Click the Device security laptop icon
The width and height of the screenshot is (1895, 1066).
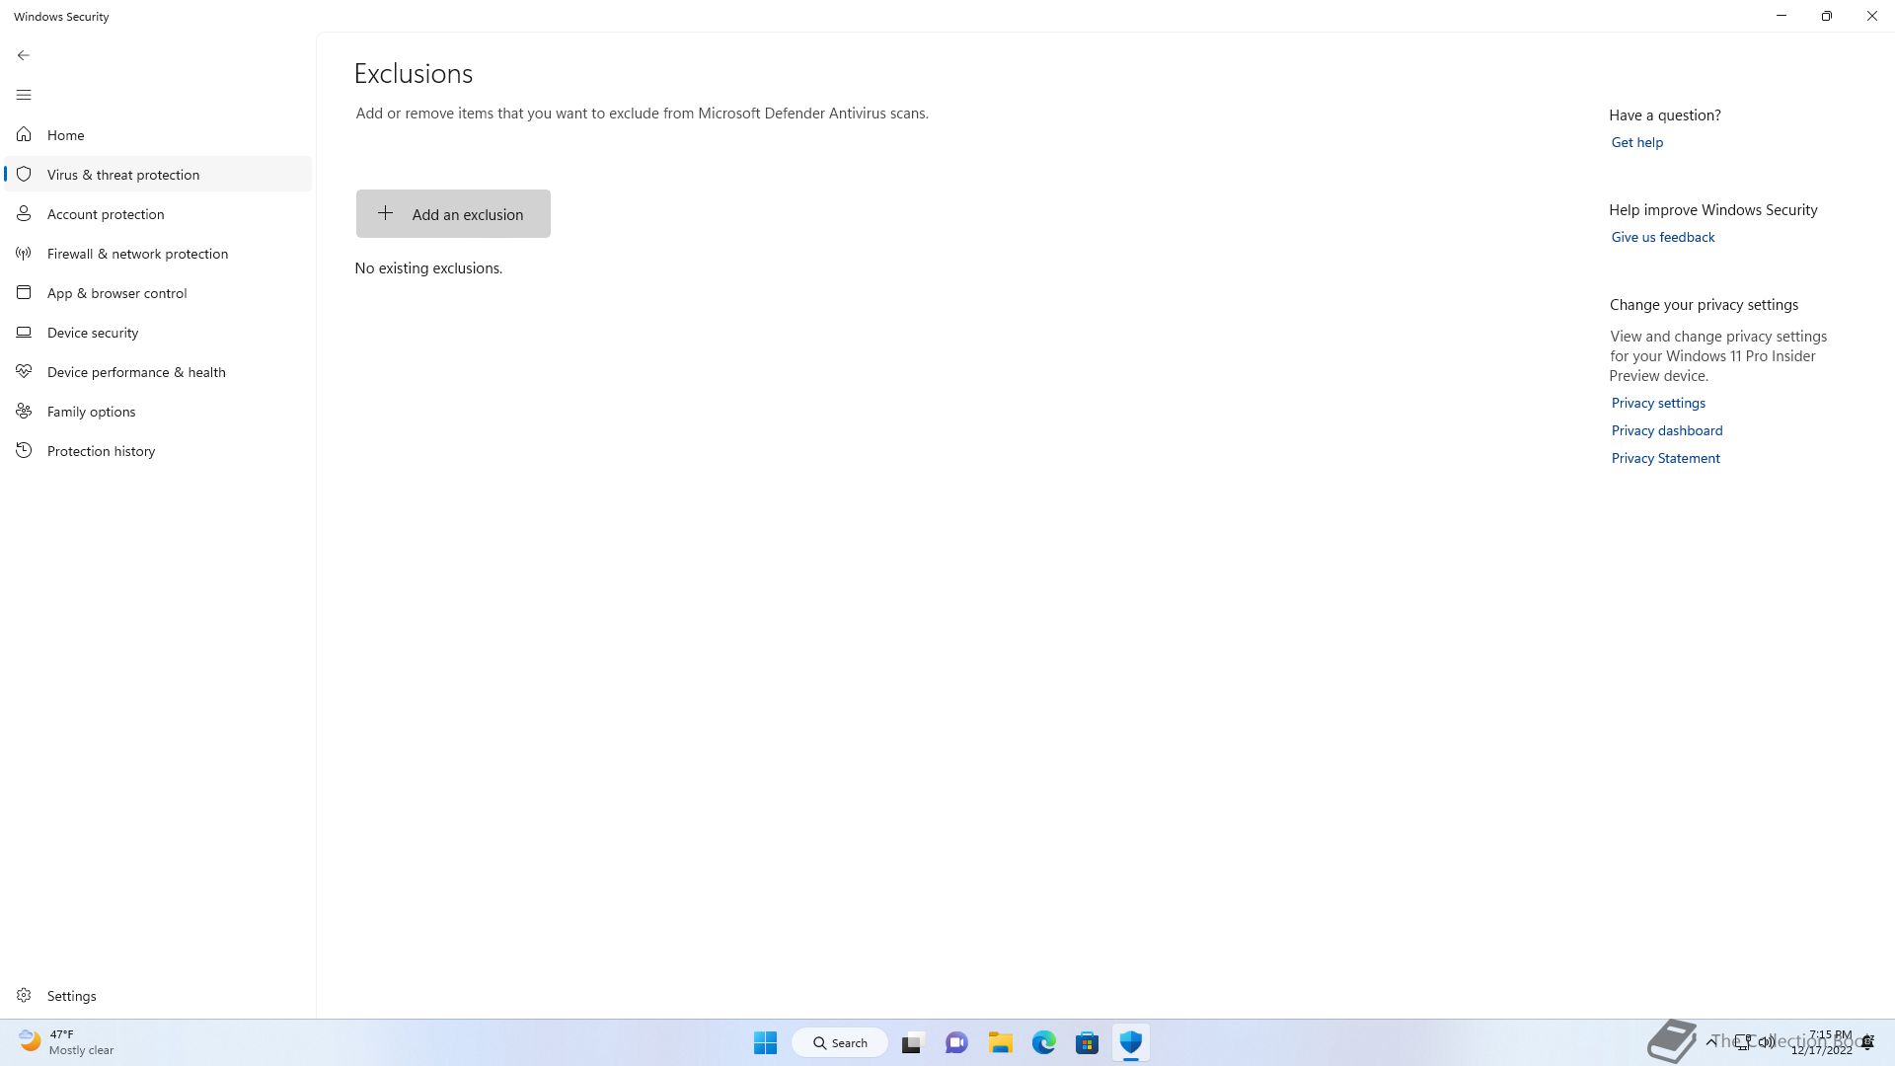24,332
